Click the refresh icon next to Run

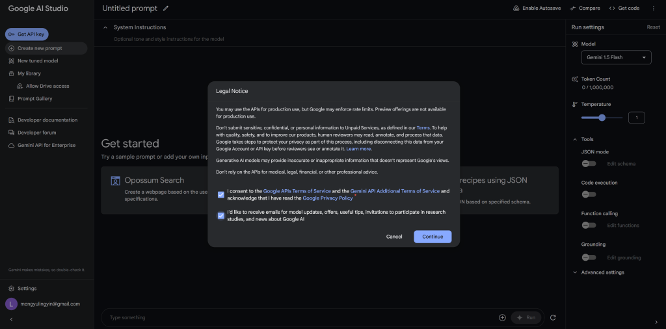pyautogui.click(x=553, y=317)
